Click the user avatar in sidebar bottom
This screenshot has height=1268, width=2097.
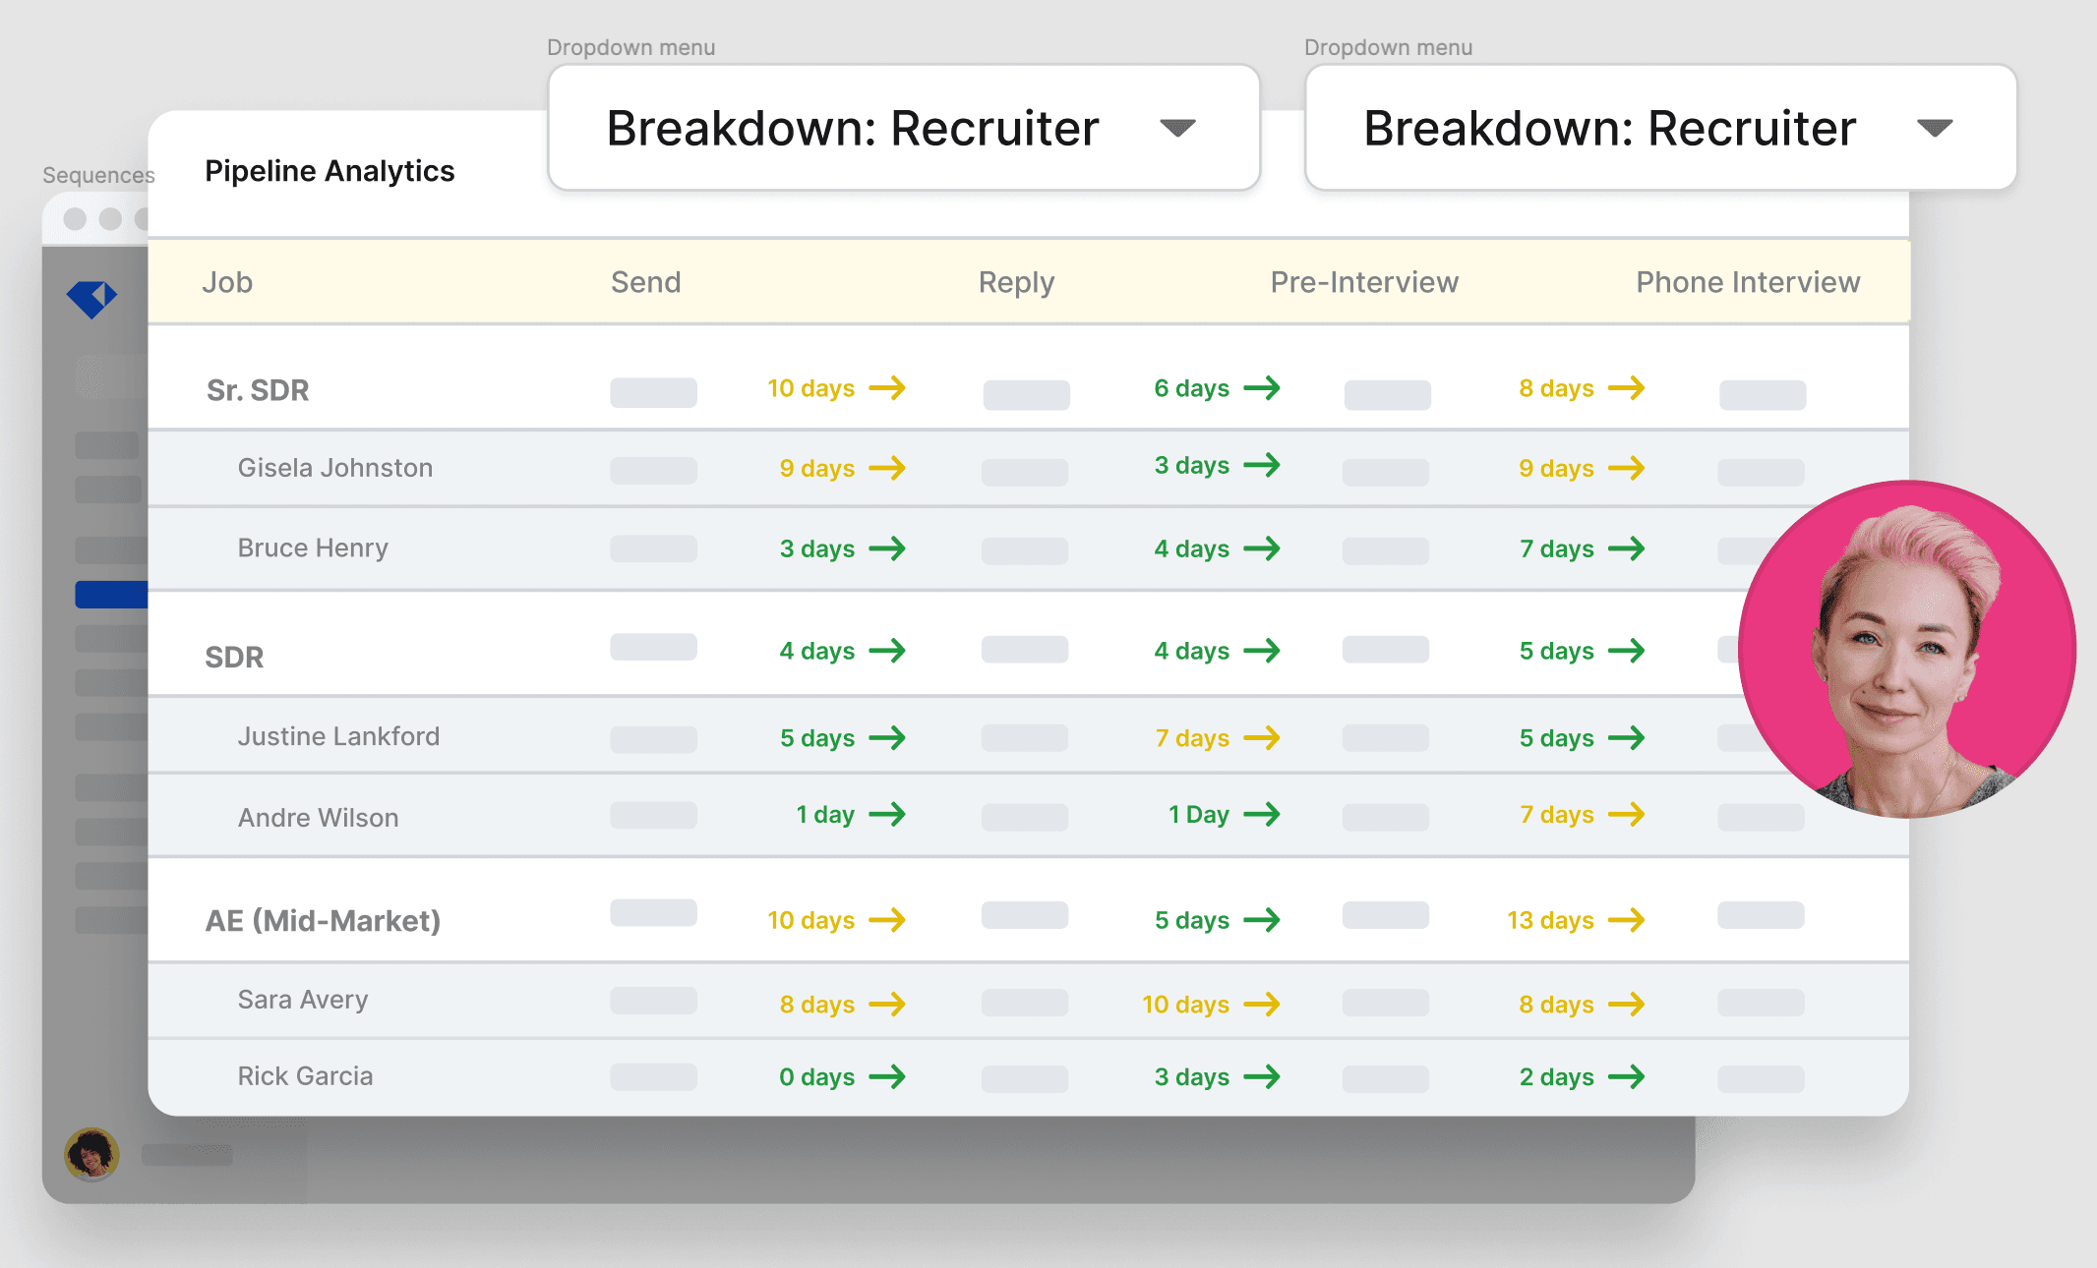[91, 1153]
